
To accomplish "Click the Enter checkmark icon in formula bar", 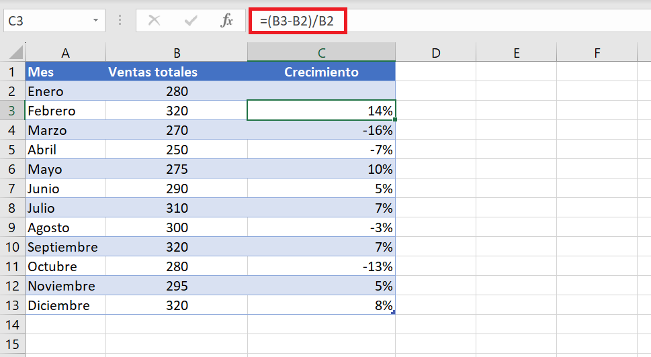I will (x=191, y=20).
